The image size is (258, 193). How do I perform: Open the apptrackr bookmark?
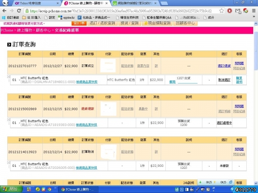[67, 17]
